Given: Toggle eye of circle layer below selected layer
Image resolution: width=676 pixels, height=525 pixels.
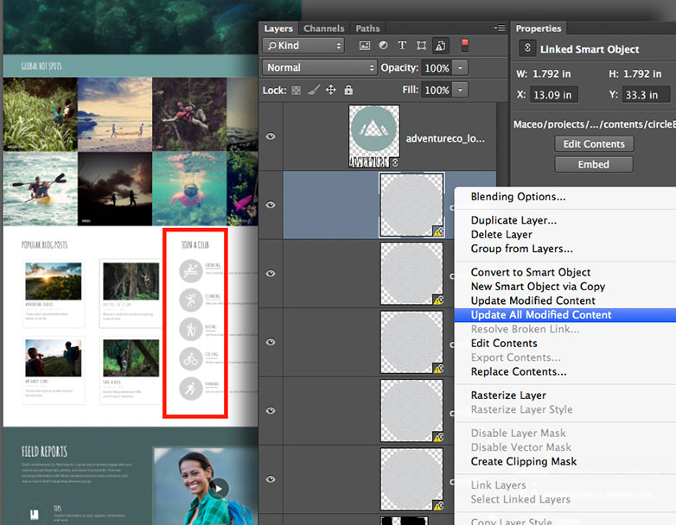Looking at the screenshot, I should [x=271, y=274].
